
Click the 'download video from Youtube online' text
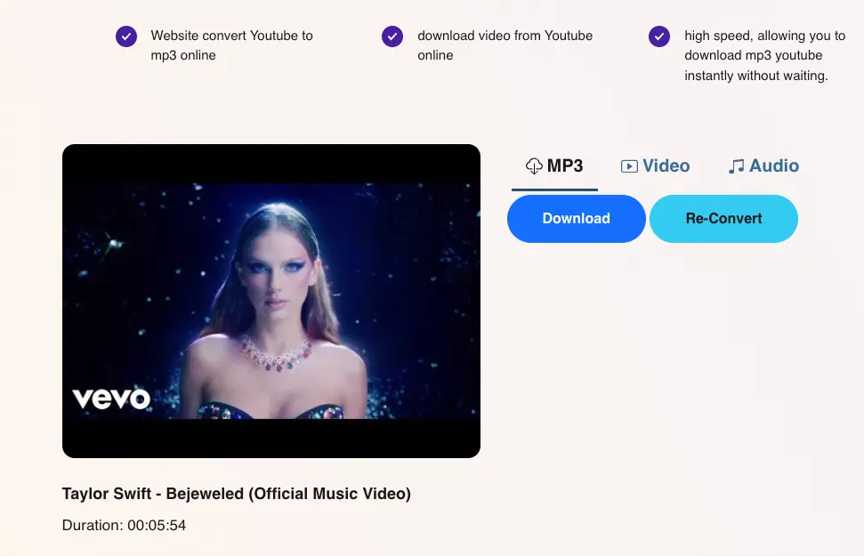click(x=505, y=45)
